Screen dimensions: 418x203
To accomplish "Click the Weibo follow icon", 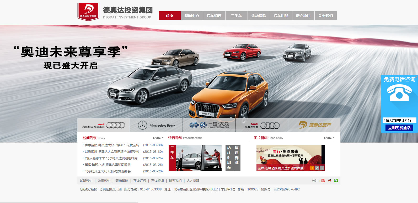I will coord(323,181).
